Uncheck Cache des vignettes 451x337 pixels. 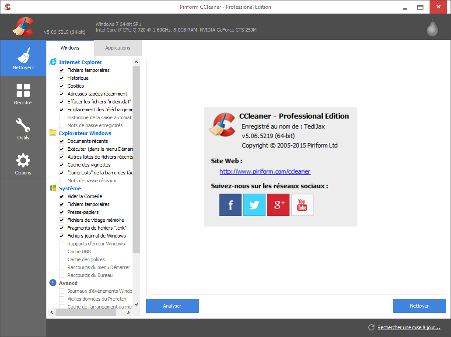coord(62,165)
